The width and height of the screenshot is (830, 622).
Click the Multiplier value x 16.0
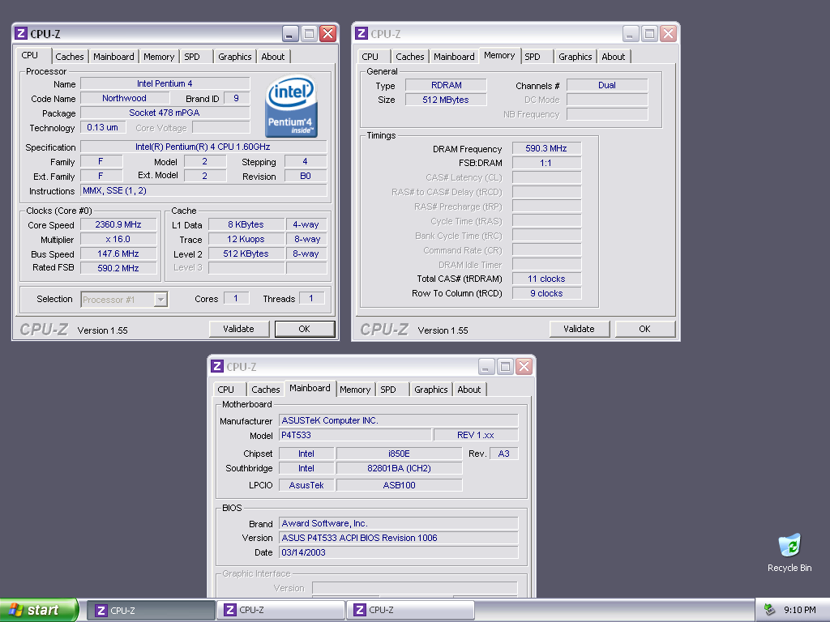click(118, 239)
